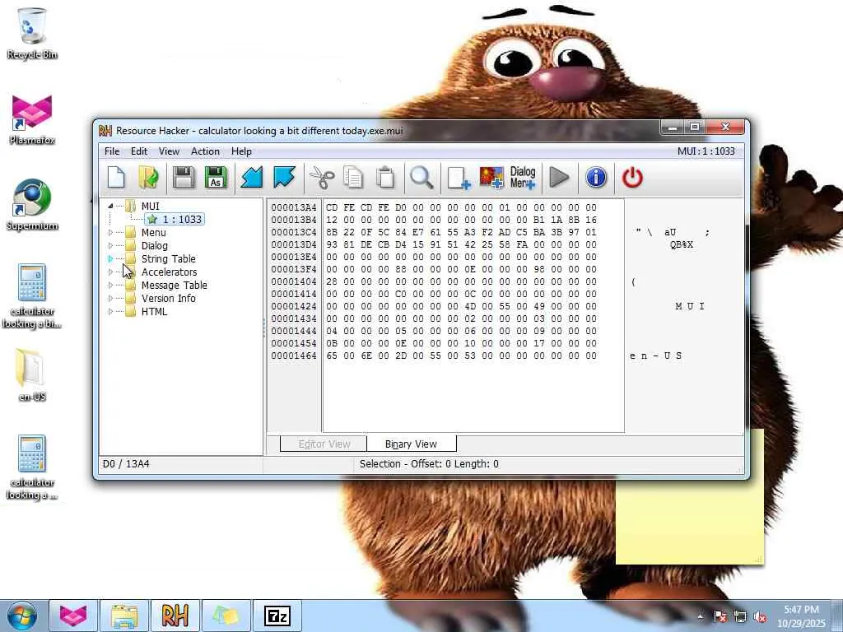Click offset 000013A4 in hex view
This screenshot has height=632, width=843.
point(294,207)
